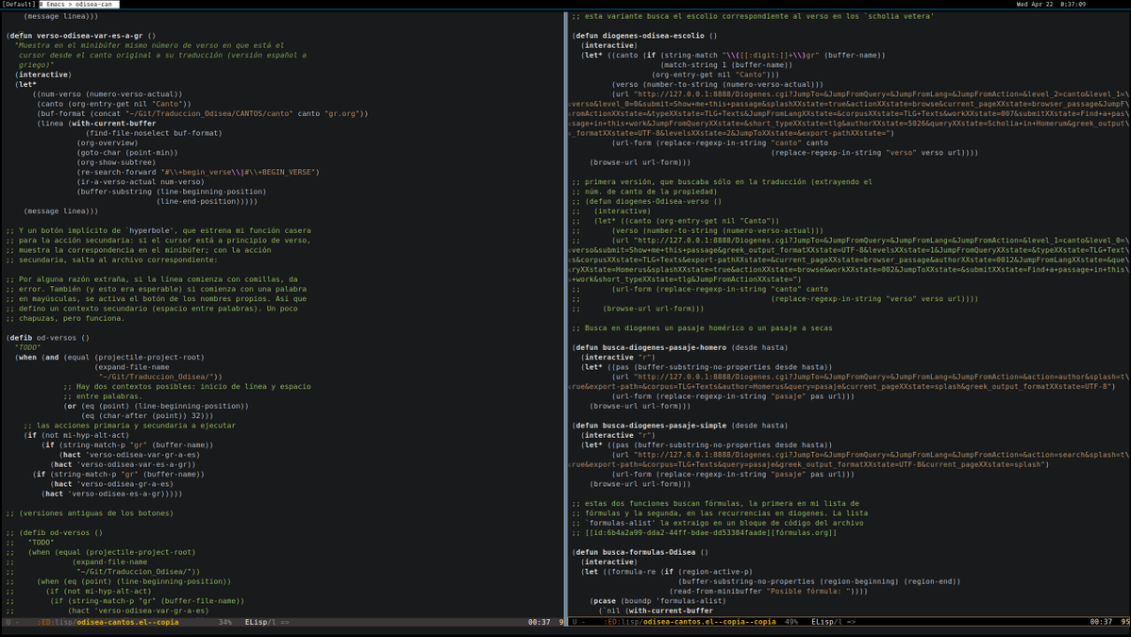The width and height of the screenshot is (1131, 637).
Task: Click '(browse-url url-form)))' in diogenes-odisea-escolio
Action: (640, 162)
